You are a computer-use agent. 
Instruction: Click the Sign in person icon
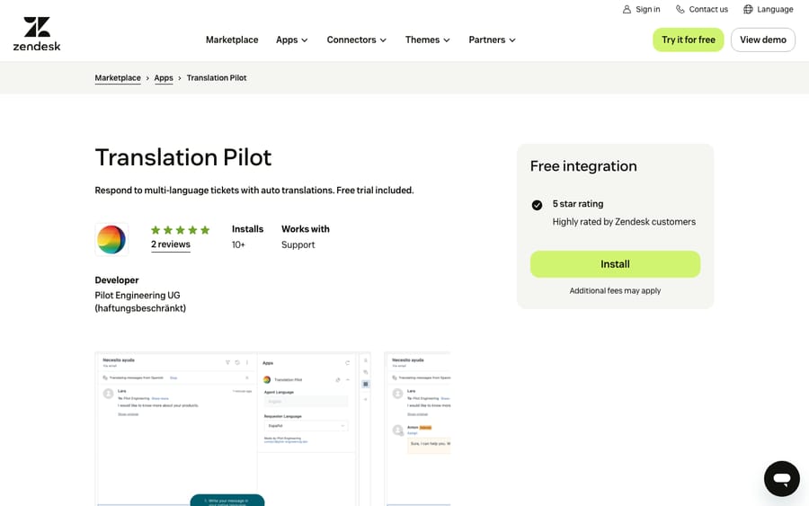click(627, 9)
